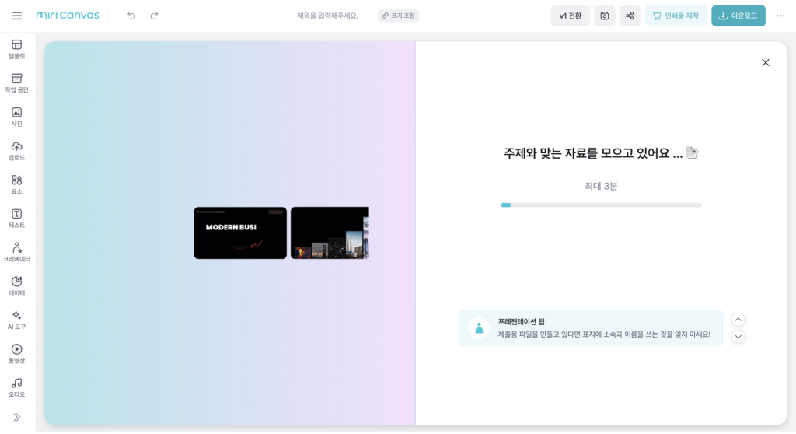The height and width of the screenshot is (434, 796).
Task: Redo the last action
Action: tap(155, 16)
